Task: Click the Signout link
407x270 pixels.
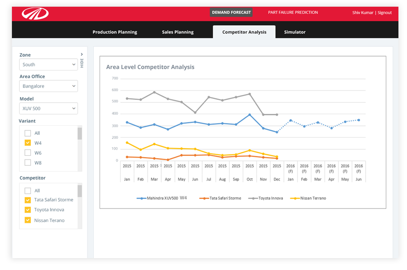Action: pos(385,13)
